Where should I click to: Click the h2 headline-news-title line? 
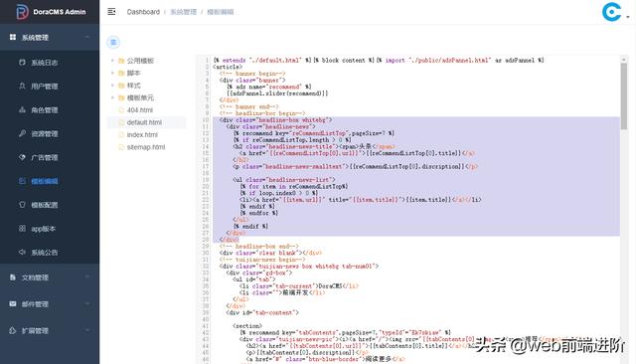(314, 146)
